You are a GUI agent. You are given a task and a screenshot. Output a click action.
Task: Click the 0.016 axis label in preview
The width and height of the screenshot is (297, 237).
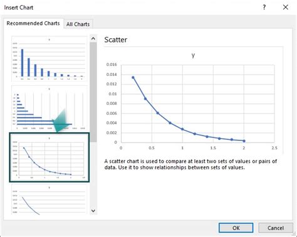(x=112, y=65)
